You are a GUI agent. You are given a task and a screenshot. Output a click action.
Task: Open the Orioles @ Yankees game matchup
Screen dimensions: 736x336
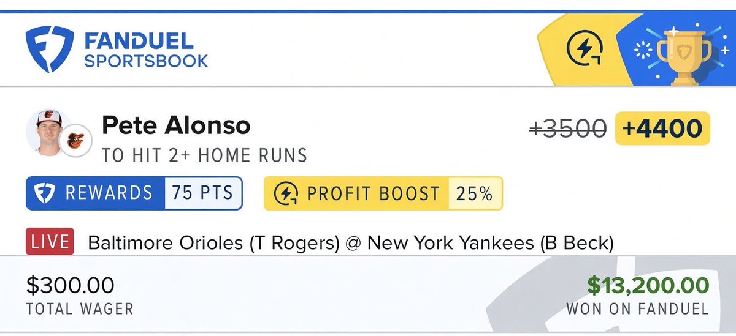tap(351, 244)
